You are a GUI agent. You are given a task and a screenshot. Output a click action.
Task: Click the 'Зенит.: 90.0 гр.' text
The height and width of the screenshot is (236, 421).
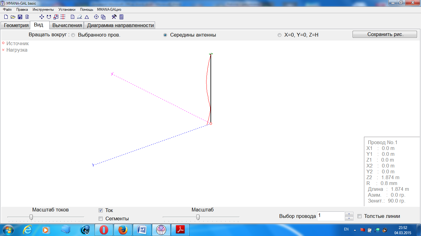point(386,201)
